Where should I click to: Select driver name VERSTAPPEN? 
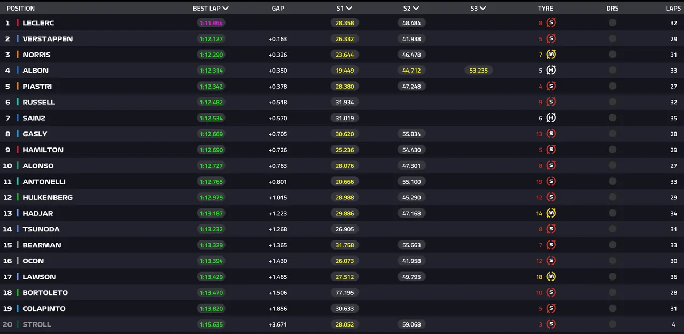click(x=48, y=39)
